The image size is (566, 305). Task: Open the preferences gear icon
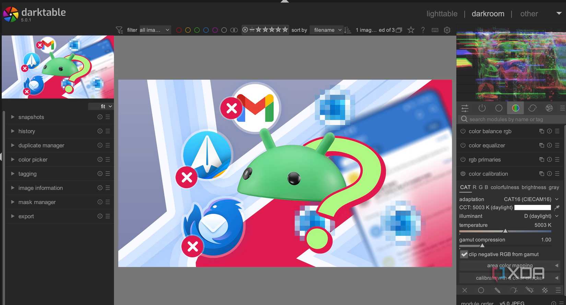point(447,30)
